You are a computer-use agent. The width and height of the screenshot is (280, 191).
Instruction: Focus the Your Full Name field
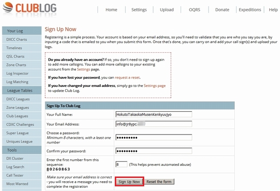pos(154,114)
